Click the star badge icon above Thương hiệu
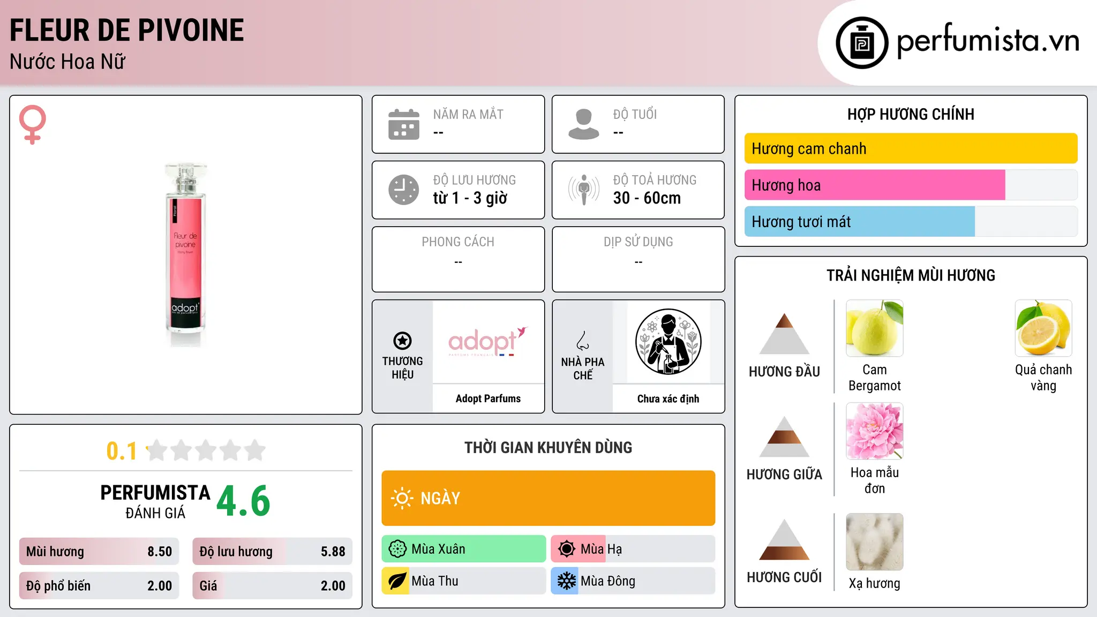The height and width of the screenshot is (617, 1097). point(402,341)
